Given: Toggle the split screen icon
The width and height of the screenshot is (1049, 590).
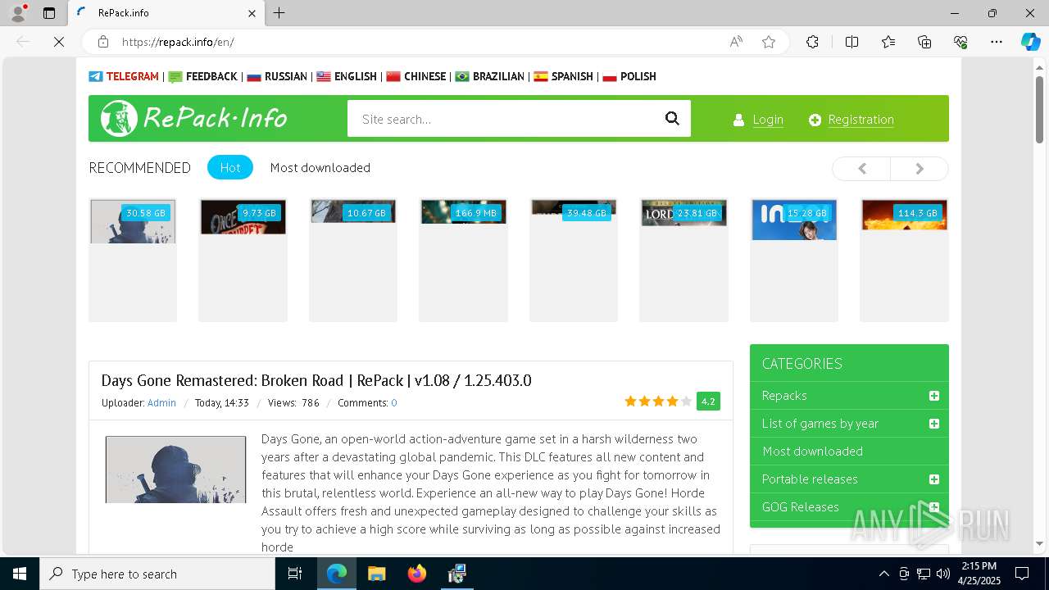Looking at the screenshot, I should [851, 42].
